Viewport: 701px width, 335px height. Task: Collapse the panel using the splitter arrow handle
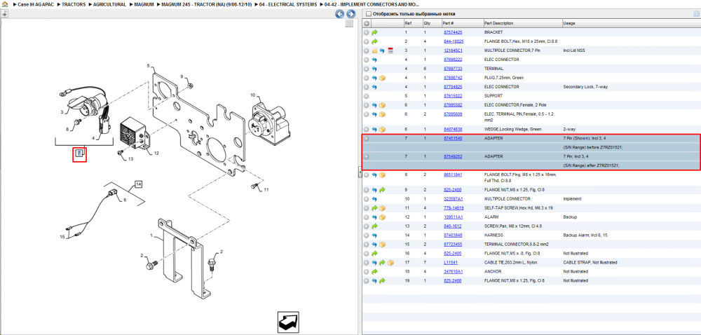pyautogui.click(x=360, y=172)
